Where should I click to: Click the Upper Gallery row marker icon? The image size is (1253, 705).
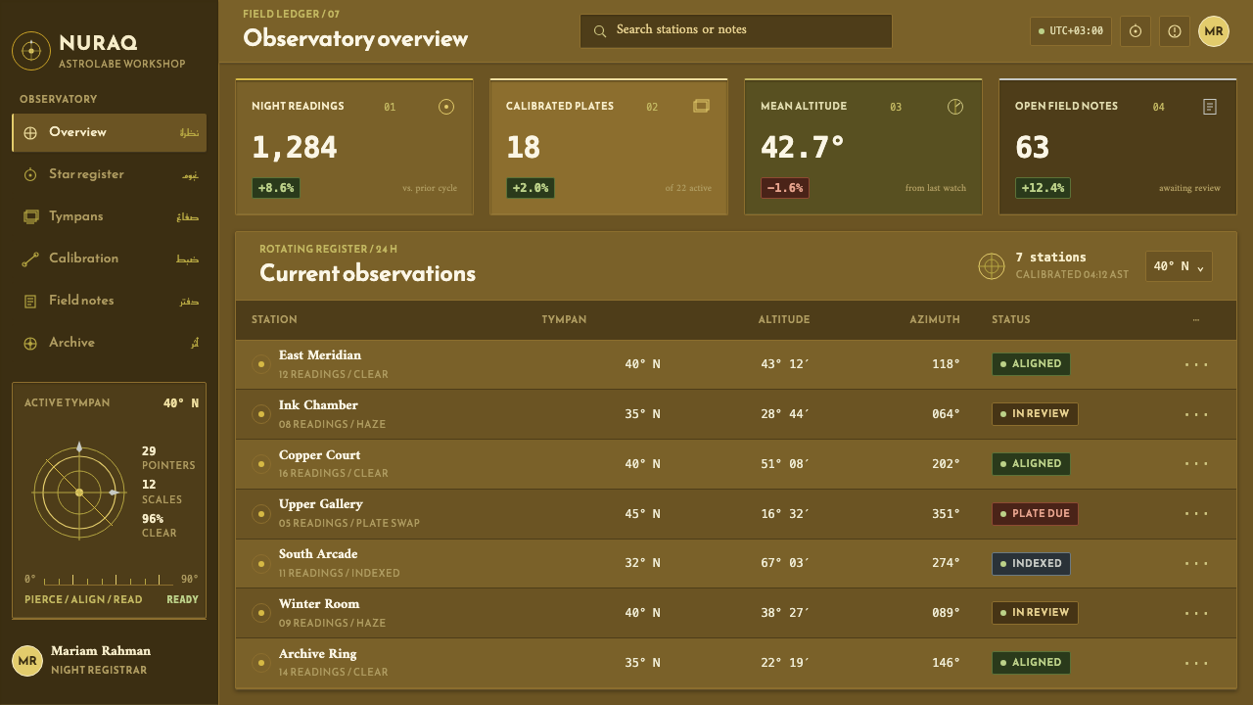(261, 513)
